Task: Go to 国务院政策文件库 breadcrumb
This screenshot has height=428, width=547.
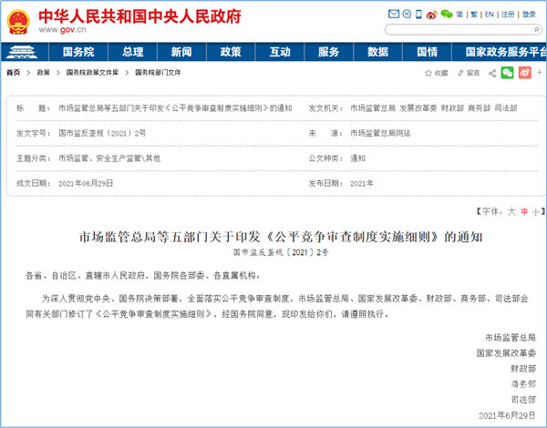Action: click(x=92, y=72)
